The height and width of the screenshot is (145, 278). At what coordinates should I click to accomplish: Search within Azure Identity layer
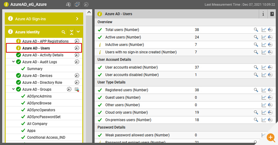click(x=63, y=32)
